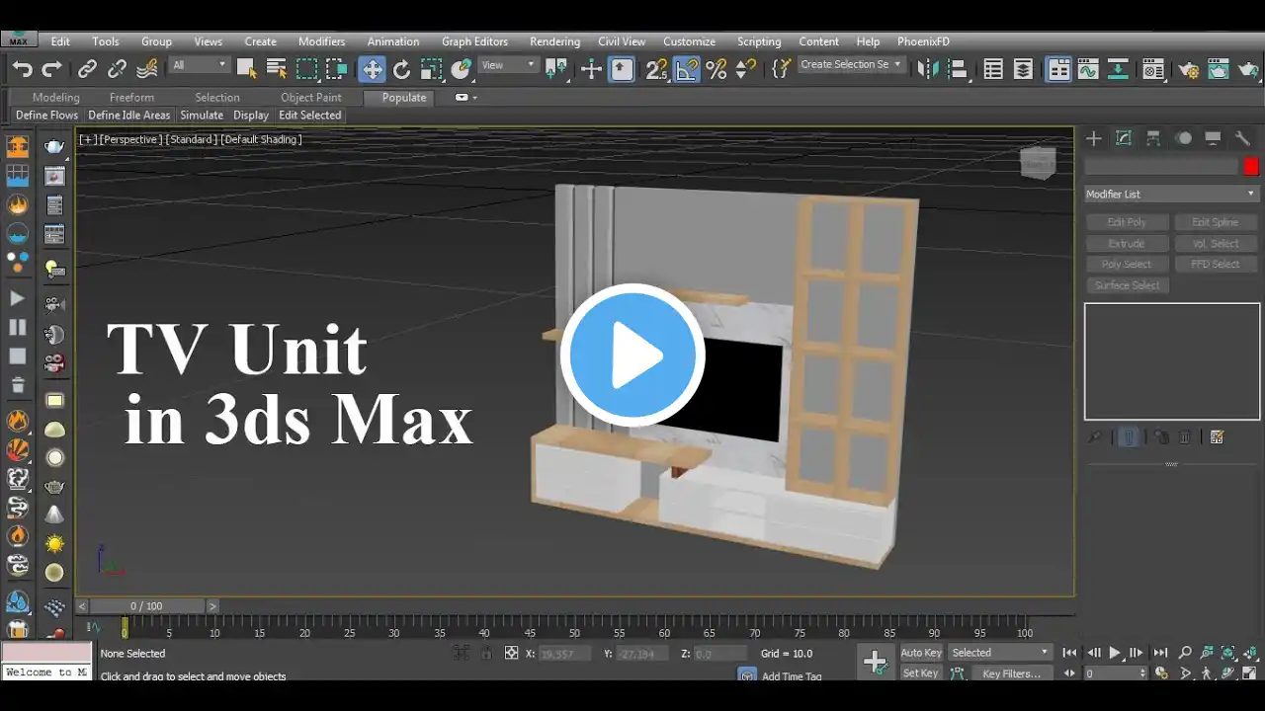The width and height of the screenshot is (1265, 711).
Task: Choose the Select and Place tool
Action: point(461,69)
